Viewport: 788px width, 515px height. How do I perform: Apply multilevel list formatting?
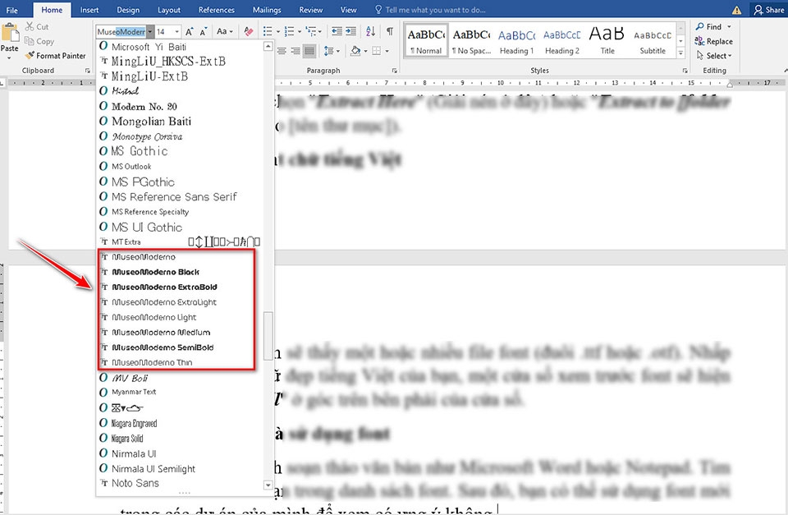coord(310,32)
